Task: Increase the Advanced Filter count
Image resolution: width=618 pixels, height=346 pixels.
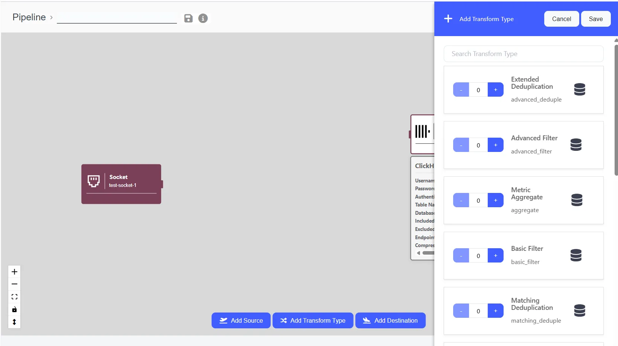Action: click(496, 145)
